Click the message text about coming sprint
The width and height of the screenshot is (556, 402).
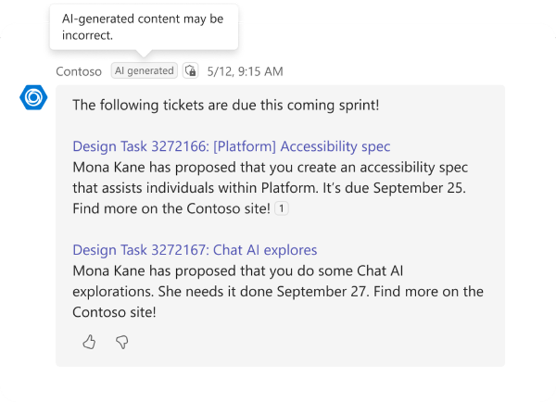click(225, 104)
